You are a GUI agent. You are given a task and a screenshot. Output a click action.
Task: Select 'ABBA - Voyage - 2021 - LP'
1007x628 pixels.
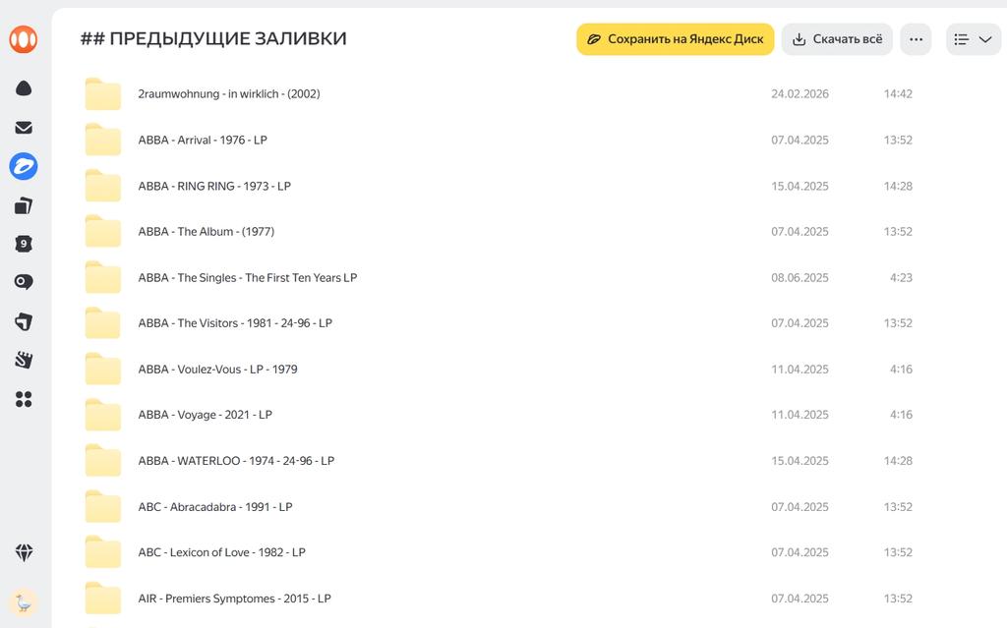click(x=205, y=415)
